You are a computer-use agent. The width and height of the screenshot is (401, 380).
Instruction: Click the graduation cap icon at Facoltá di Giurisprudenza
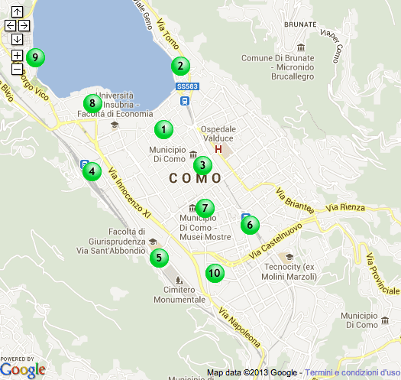[153, 242]
